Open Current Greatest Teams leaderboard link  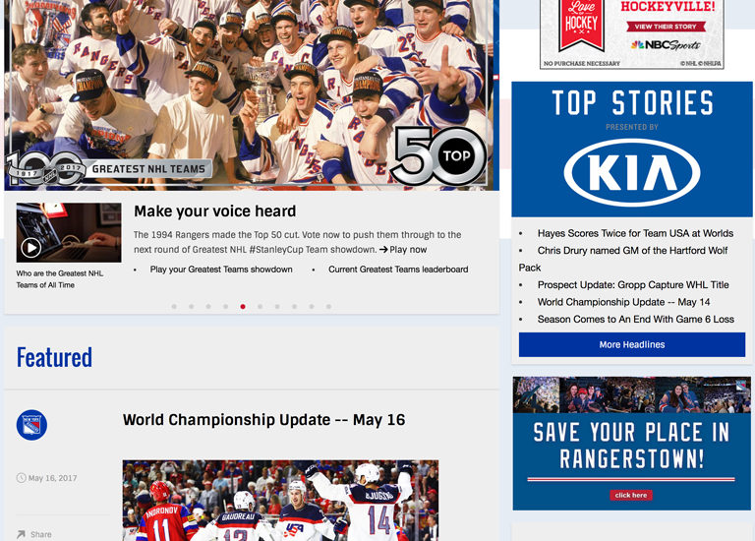pos(398,270)
